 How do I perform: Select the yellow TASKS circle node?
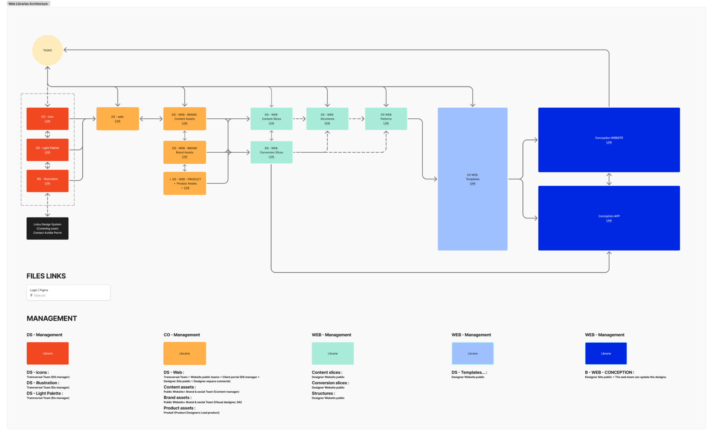click(48, 50)
